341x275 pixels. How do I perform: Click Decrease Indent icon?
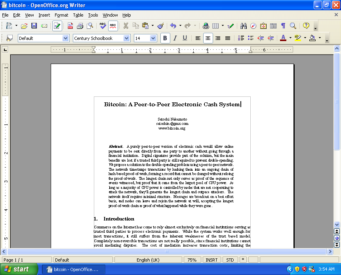[x=261, y=38]
